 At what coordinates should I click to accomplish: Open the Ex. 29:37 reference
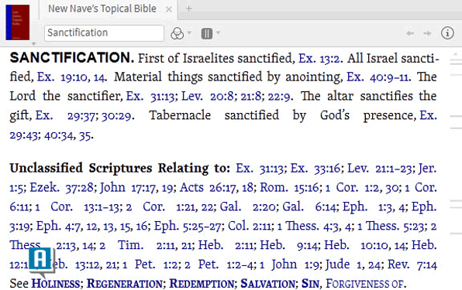(65, 116)
